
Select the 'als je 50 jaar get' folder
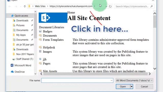coord(25,44)
